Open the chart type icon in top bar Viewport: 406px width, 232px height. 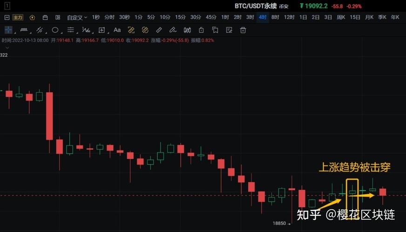(x=7, y=17)
